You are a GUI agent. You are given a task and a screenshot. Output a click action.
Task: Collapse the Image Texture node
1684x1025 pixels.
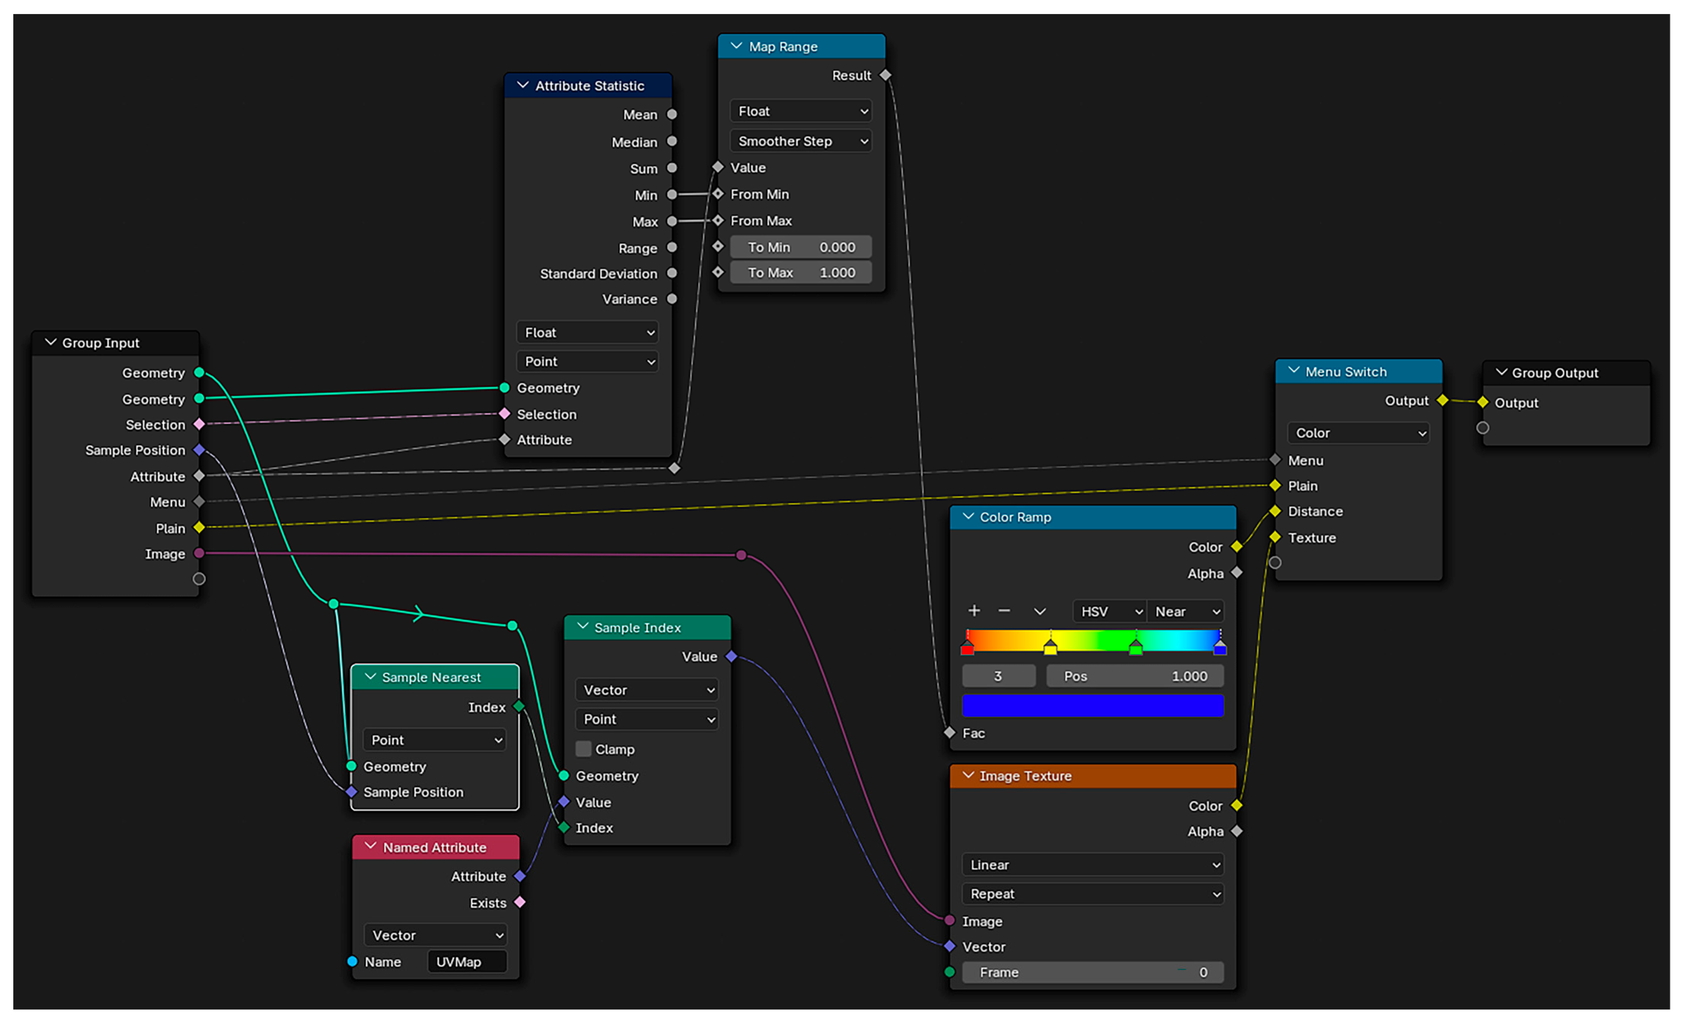coord(968,776)
